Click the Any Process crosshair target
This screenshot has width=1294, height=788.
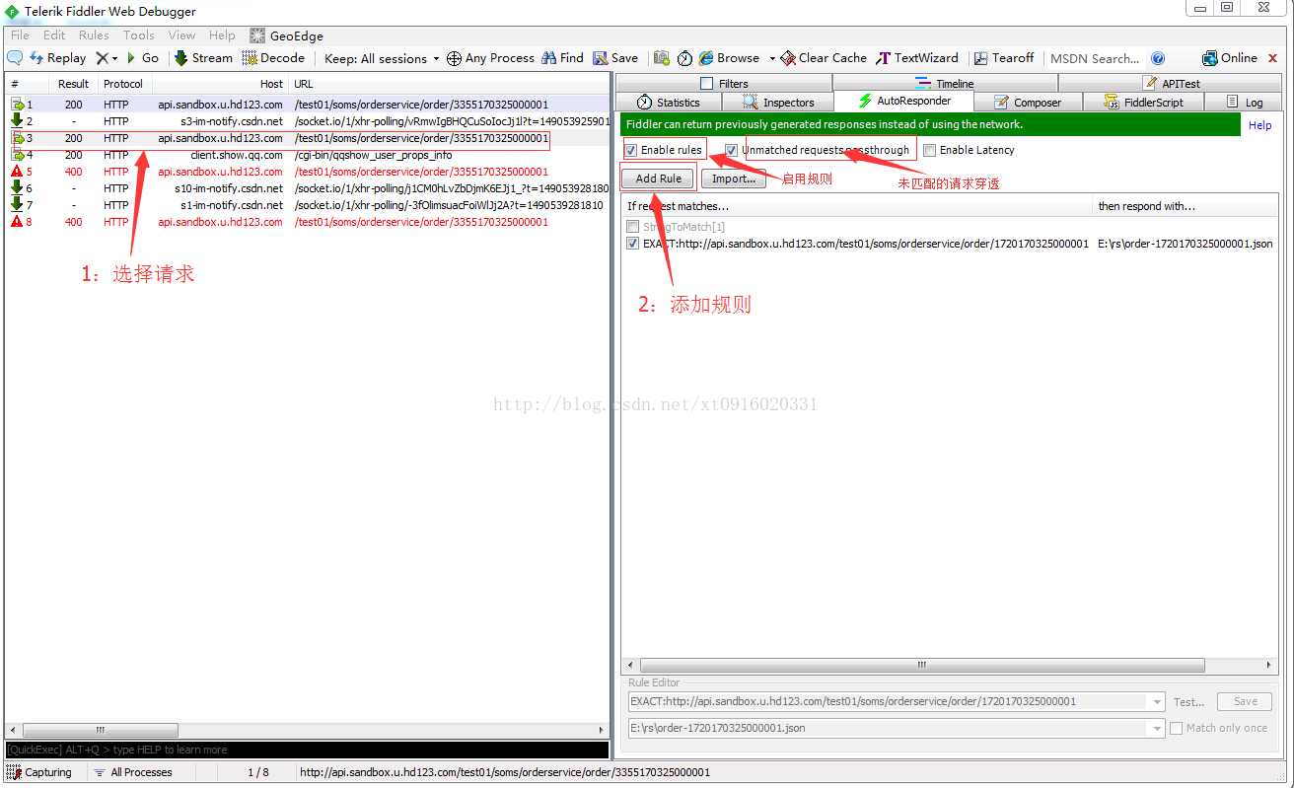[x=490, y=58]
